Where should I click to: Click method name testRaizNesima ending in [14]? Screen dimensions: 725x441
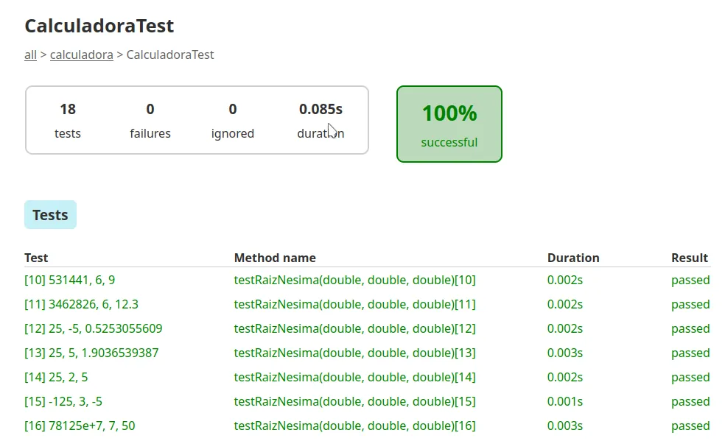[x=354, y=378]
